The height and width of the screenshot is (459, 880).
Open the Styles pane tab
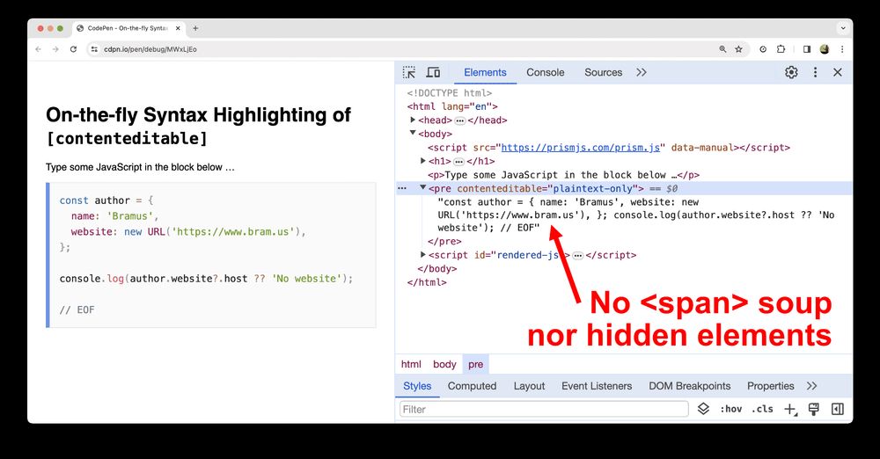point(417,386)
